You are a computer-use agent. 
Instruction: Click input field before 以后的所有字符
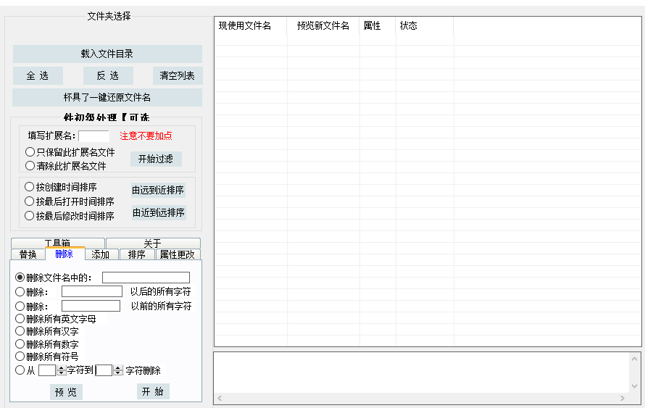coord(92,291)
